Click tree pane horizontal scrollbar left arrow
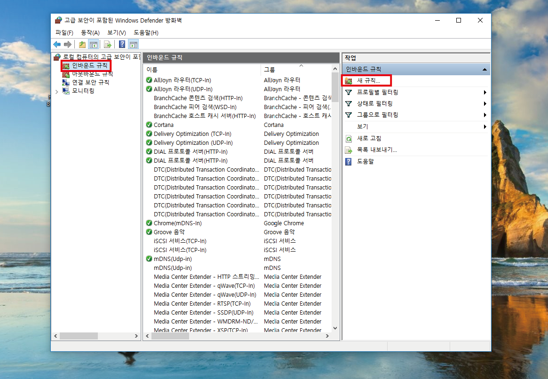 click(x=56, y=336)
